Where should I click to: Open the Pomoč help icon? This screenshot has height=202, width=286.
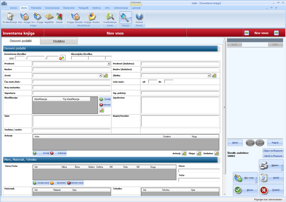tap(139, 17)
